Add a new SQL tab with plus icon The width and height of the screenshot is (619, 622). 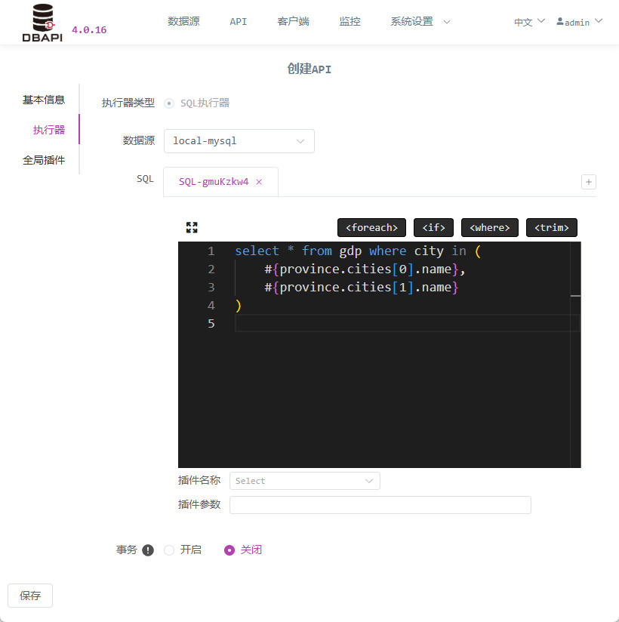click(589, 182)
